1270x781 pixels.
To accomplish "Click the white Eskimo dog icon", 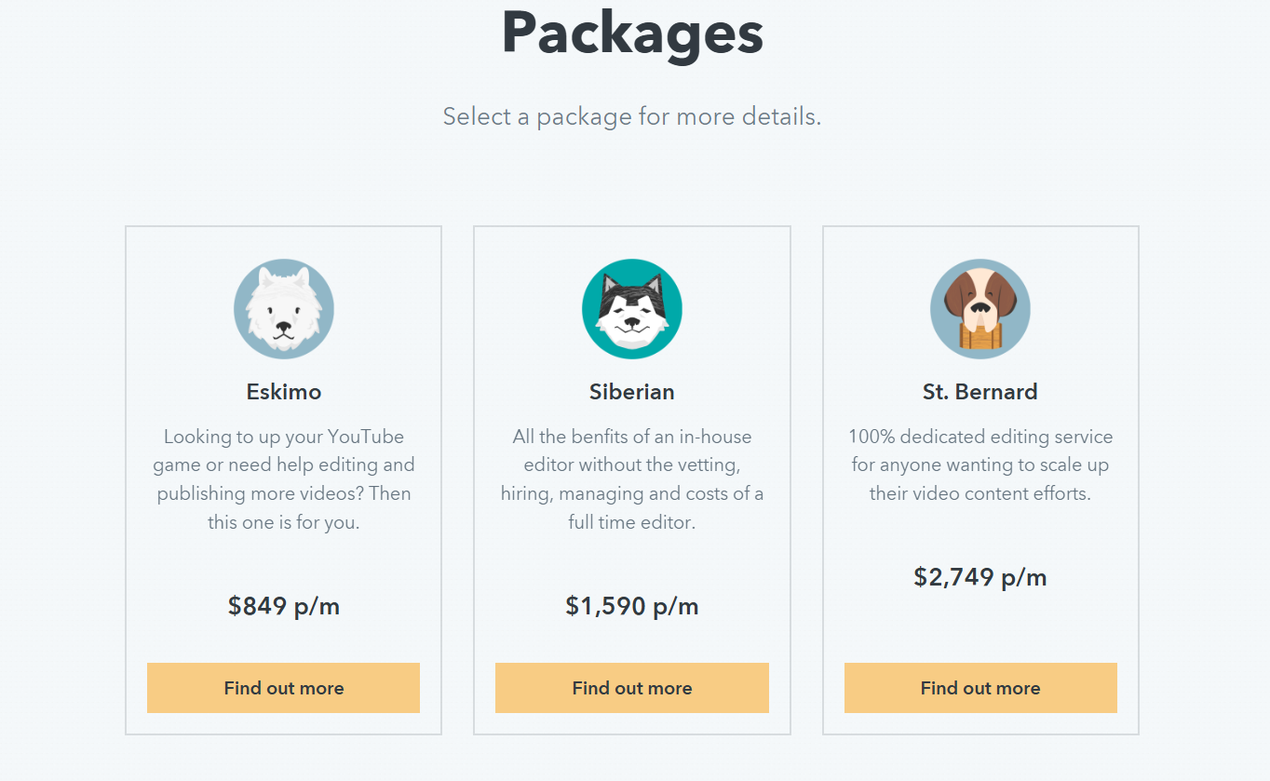I will point(284,309).
